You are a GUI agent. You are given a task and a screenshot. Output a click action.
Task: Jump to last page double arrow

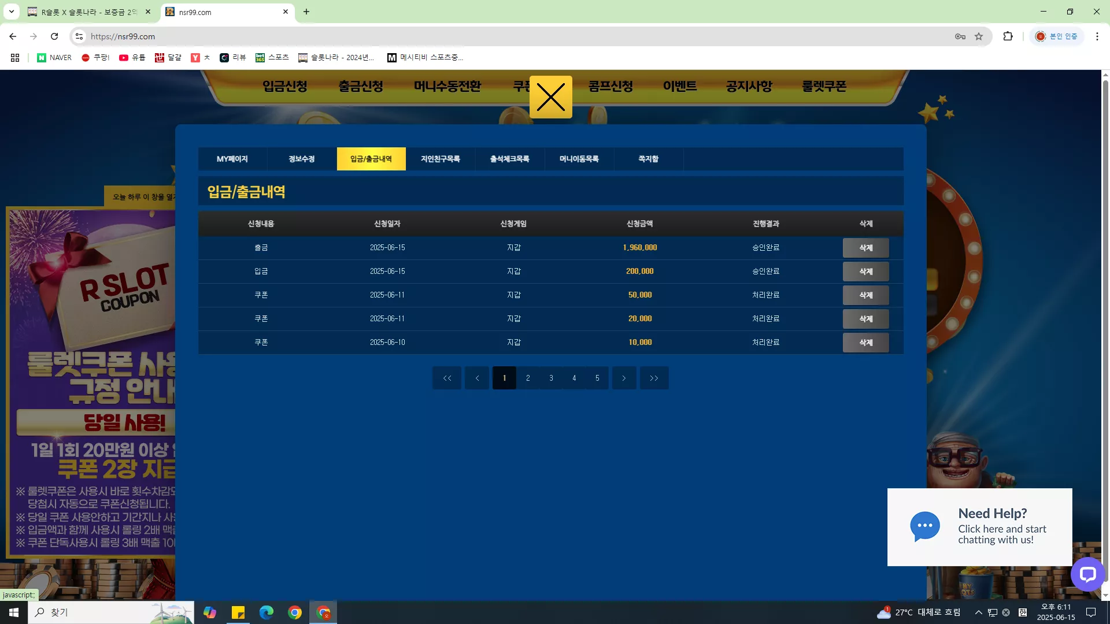click(x=654, y=378)
